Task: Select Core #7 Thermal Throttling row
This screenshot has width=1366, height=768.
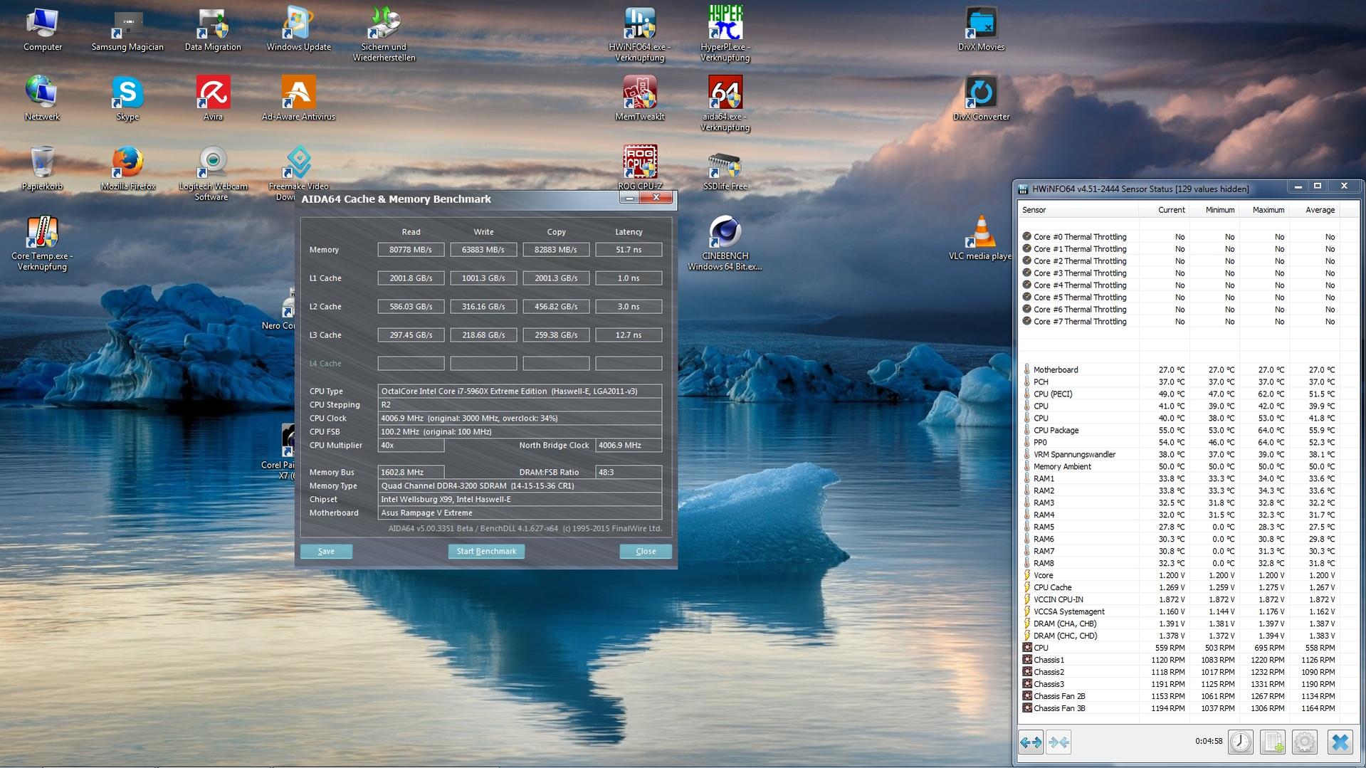Action: coord(1179,322)
